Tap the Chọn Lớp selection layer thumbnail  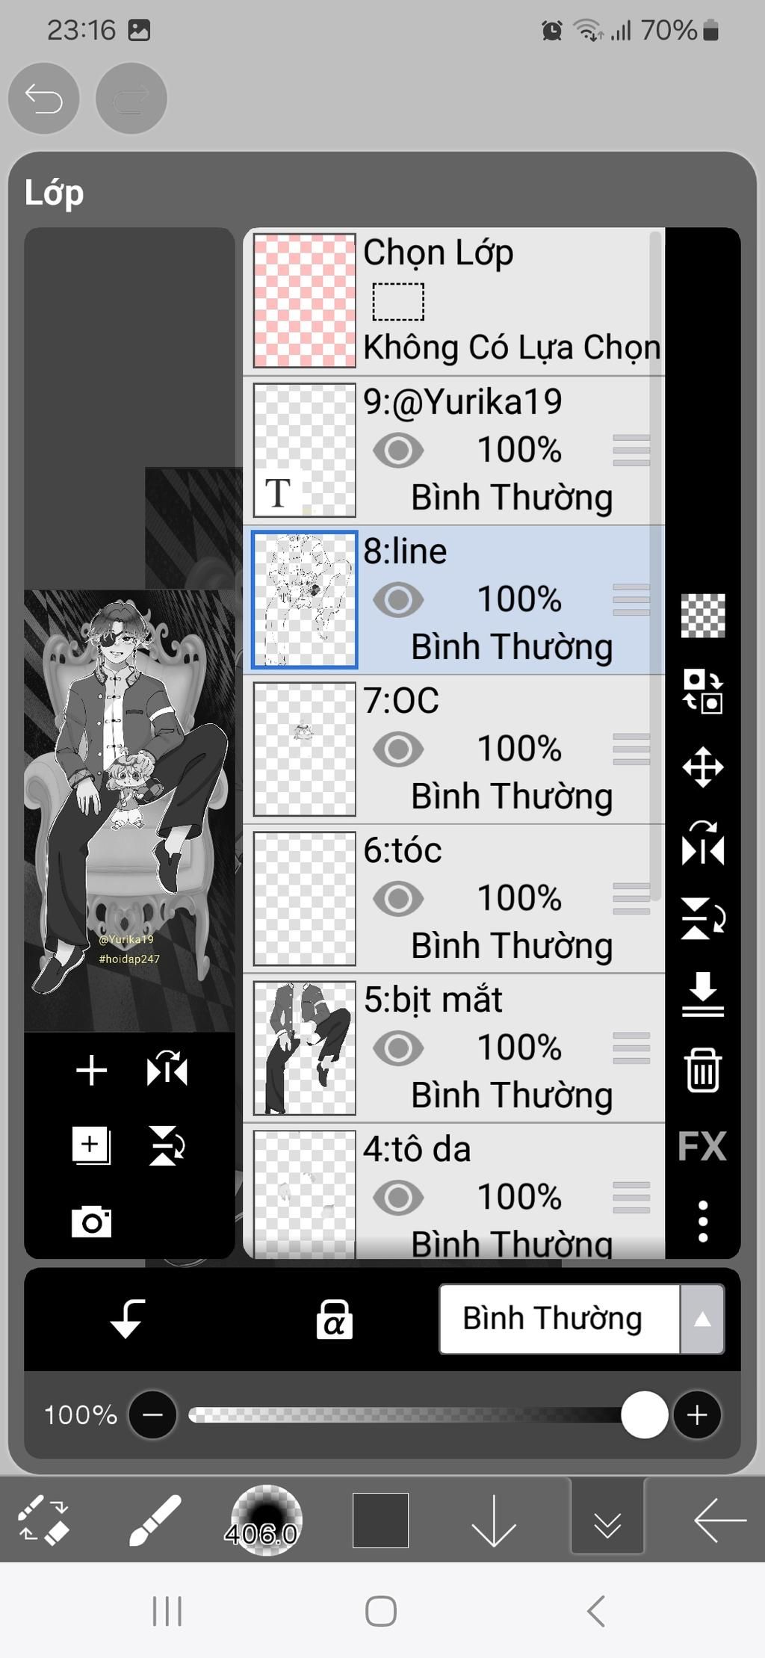click(304, 300)
